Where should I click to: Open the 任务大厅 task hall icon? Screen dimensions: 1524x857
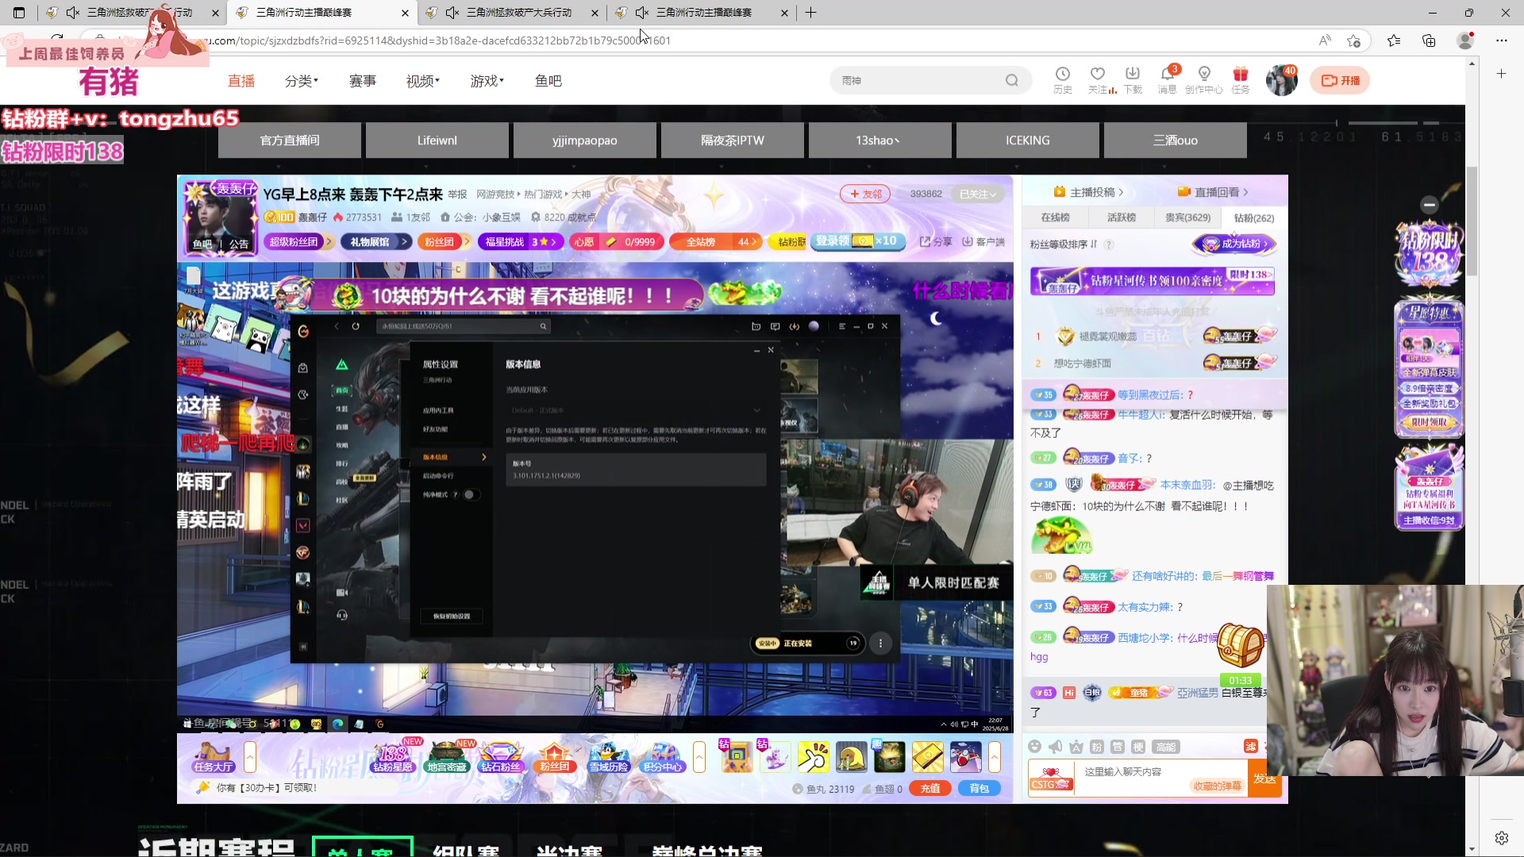(x=213, y=757)
